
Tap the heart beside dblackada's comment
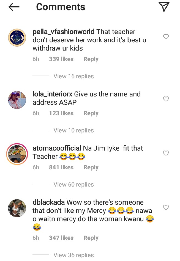pos(166,207)
